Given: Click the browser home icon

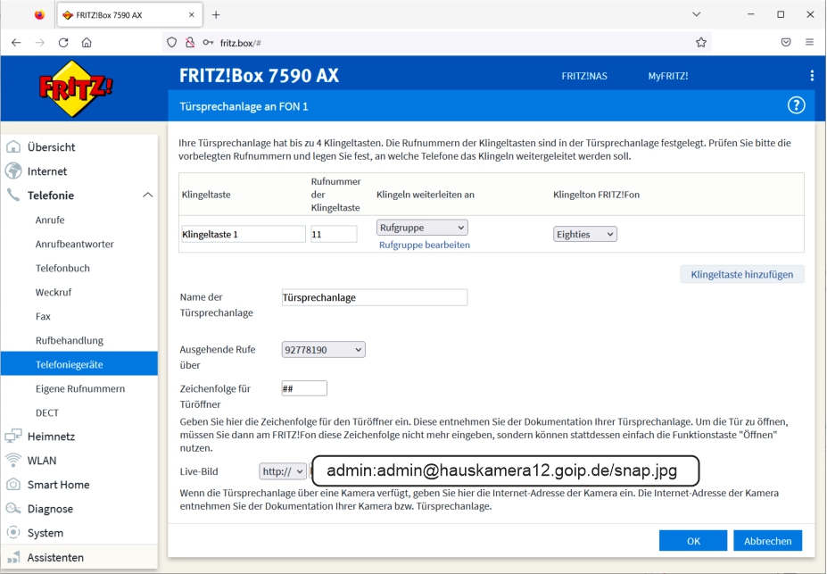Looking at the screenshot, I should coord(87,42).
